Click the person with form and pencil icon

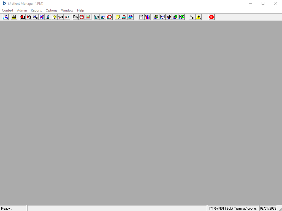169,17
